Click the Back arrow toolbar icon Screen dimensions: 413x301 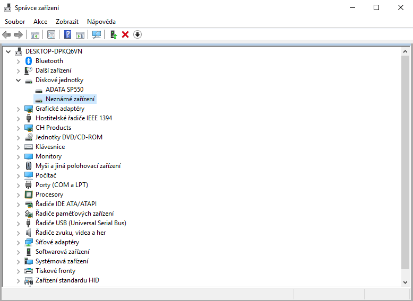[x=6, y=34]
